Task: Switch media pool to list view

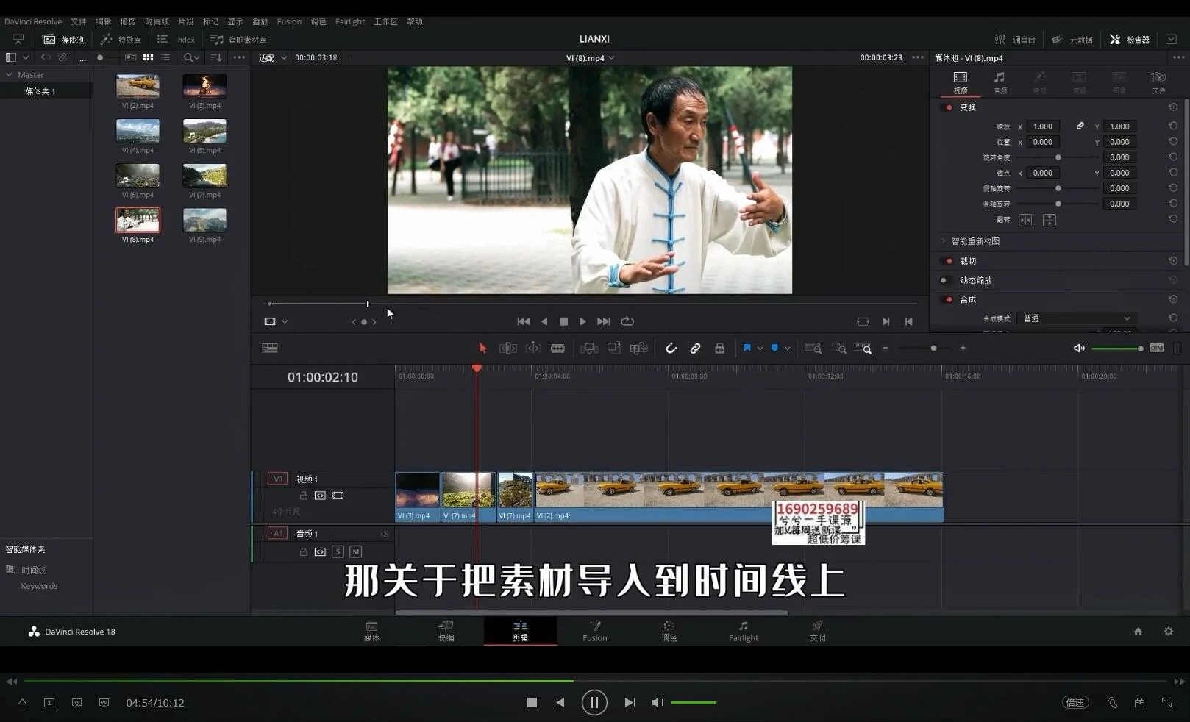Action: click(165, 57)
